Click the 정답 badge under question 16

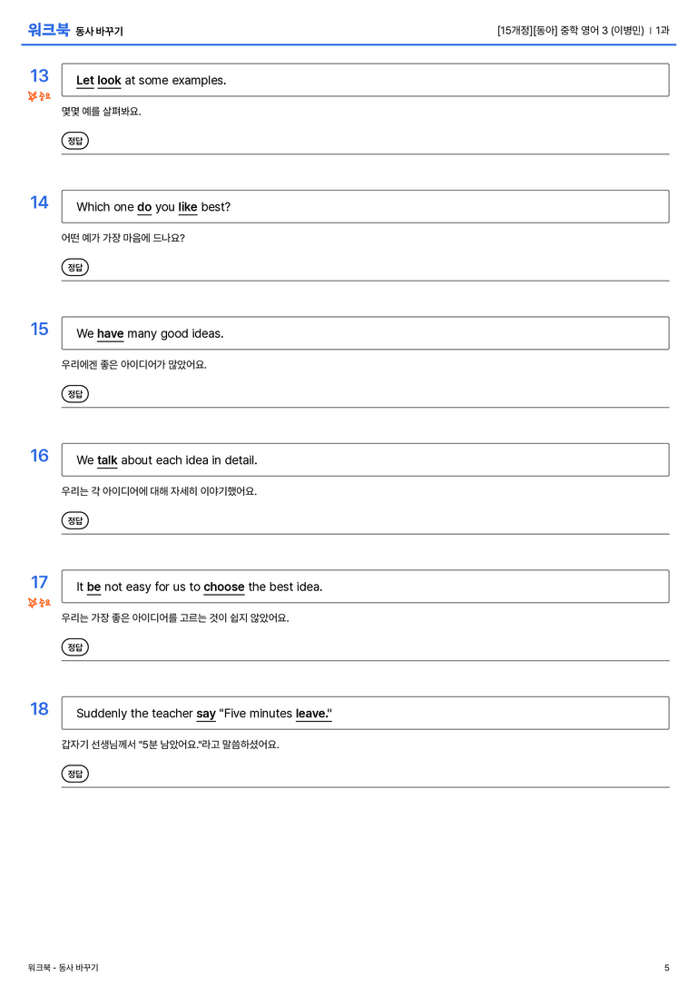pyautogui.click(x=74, y=520)
